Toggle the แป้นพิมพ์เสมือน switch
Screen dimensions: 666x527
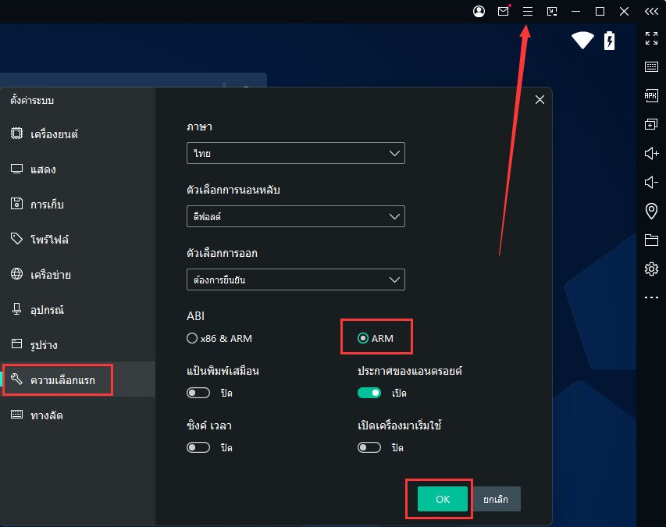point(198,393)
